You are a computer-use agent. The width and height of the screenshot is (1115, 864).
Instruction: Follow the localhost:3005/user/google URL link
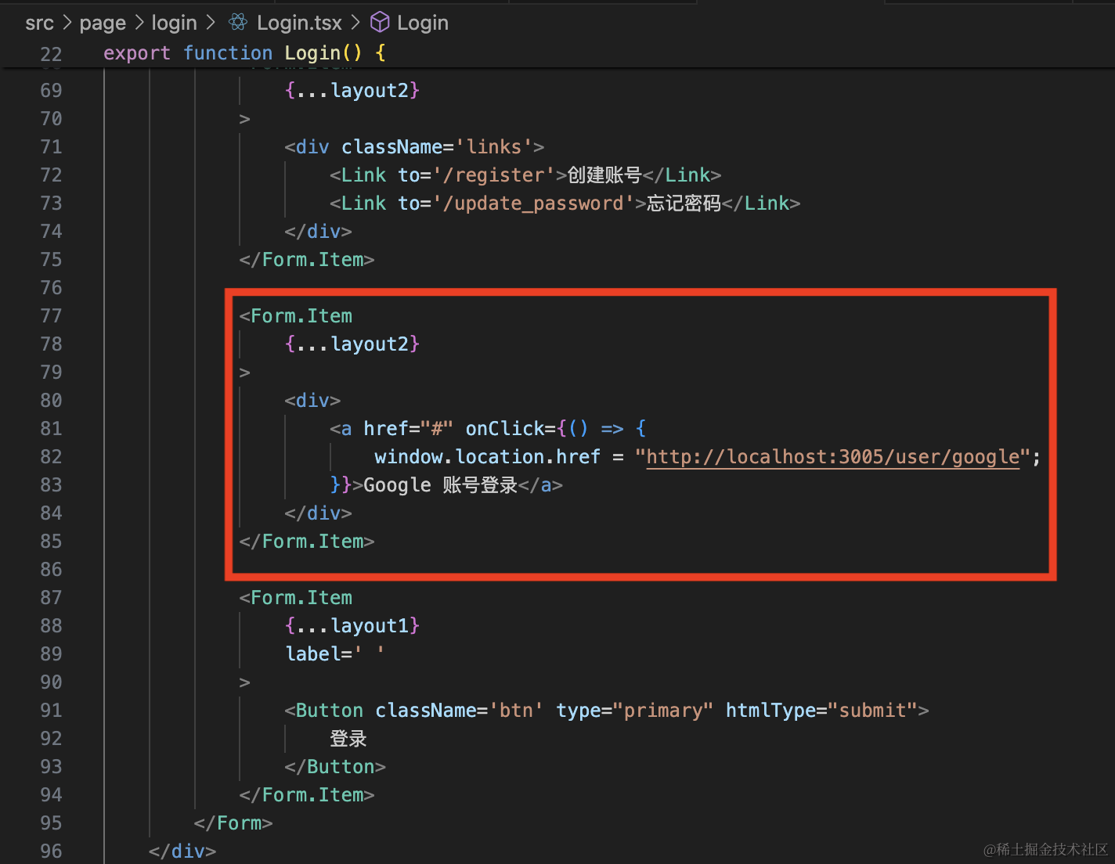coord(832,456)
